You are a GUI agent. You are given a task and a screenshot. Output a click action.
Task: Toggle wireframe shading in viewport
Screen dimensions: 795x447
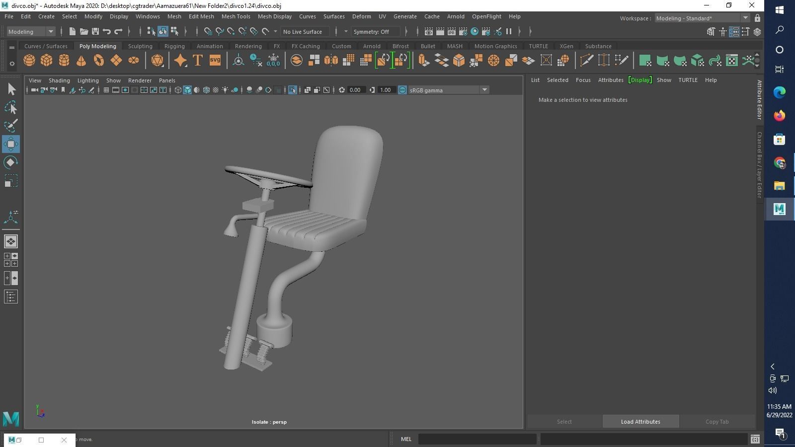[178, 90]
